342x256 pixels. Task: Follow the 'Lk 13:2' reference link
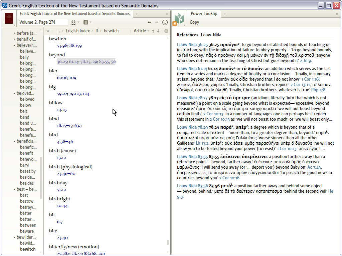point(203,143)
